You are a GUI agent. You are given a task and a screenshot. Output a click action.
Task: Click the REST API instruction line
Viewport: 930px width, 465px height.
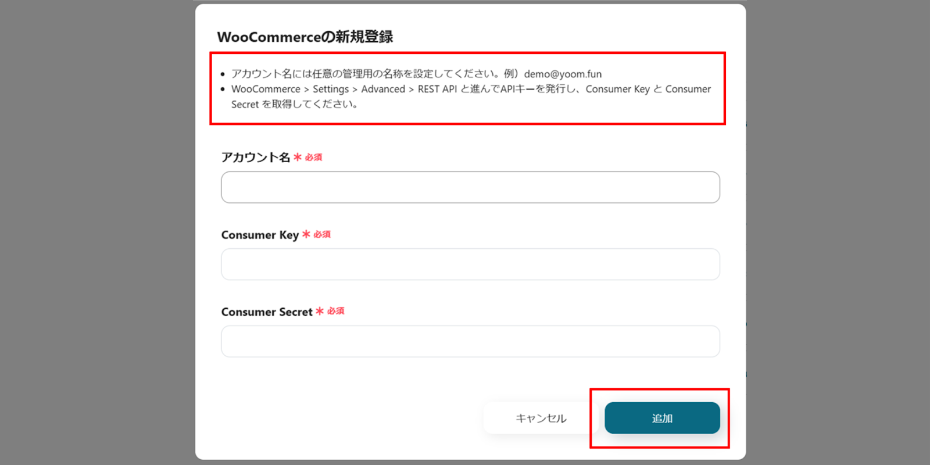(471, 96)
